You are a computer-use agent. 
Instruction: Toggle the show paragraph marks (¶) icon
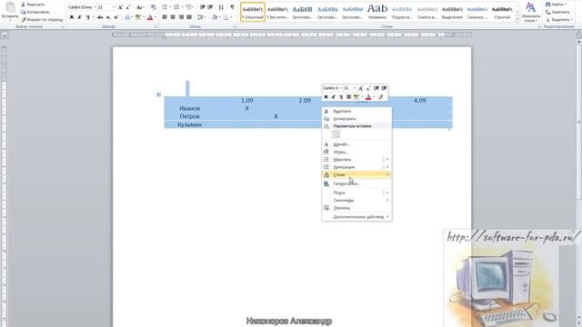pyautogui.click(x=233, y=7)
